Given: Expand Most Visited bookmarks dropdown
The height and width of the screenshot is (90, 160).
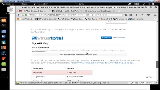Looking at the screenshot, I should pyautogui.click(x=25, y=19).
